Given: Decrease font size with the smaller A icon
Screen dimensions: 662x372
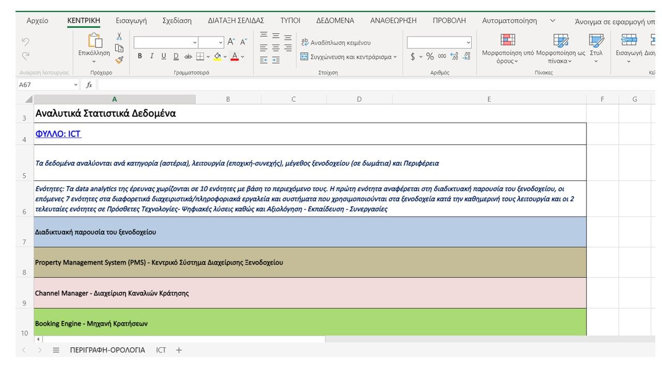Looking at the screenshot, I should coord(244,42).
